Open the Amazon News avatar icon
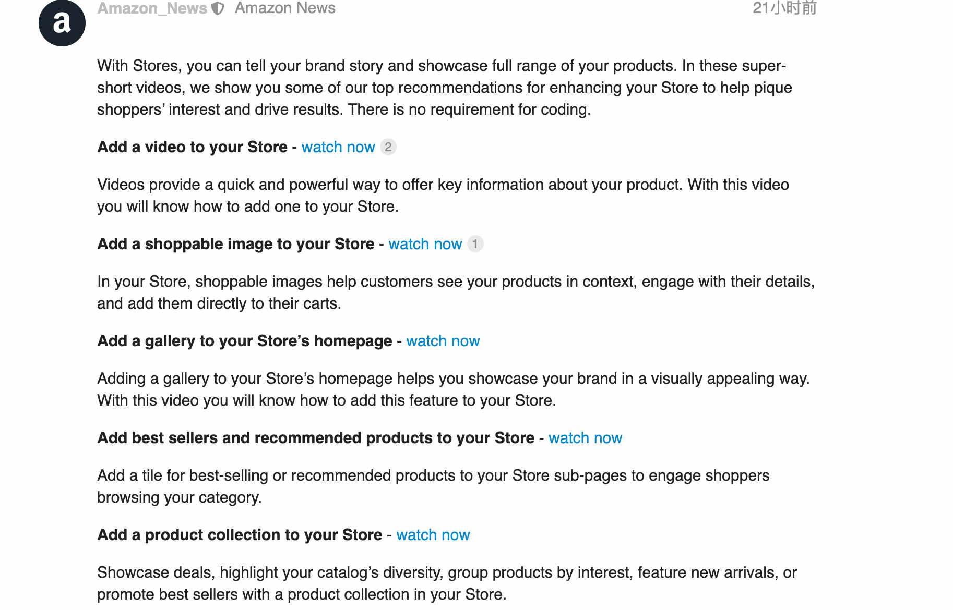The width and height of the screenshot is (953, 610). point(62,23)
